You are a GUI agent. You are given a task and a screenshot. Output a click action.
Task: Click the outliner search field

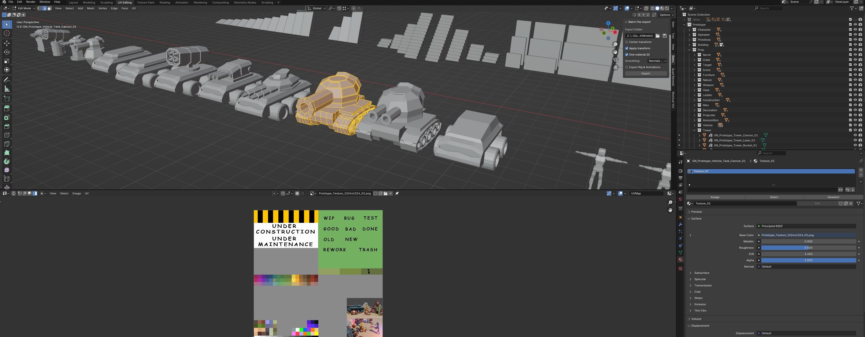[769, 8]
